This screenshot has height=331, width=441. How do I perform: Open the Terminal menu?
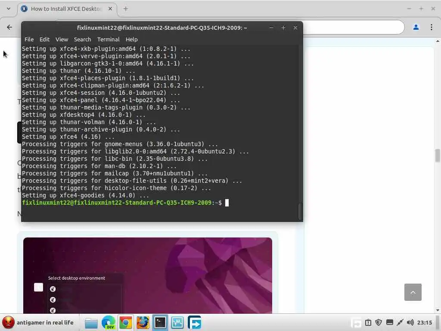pyautogui.click(x=108, y=39)
